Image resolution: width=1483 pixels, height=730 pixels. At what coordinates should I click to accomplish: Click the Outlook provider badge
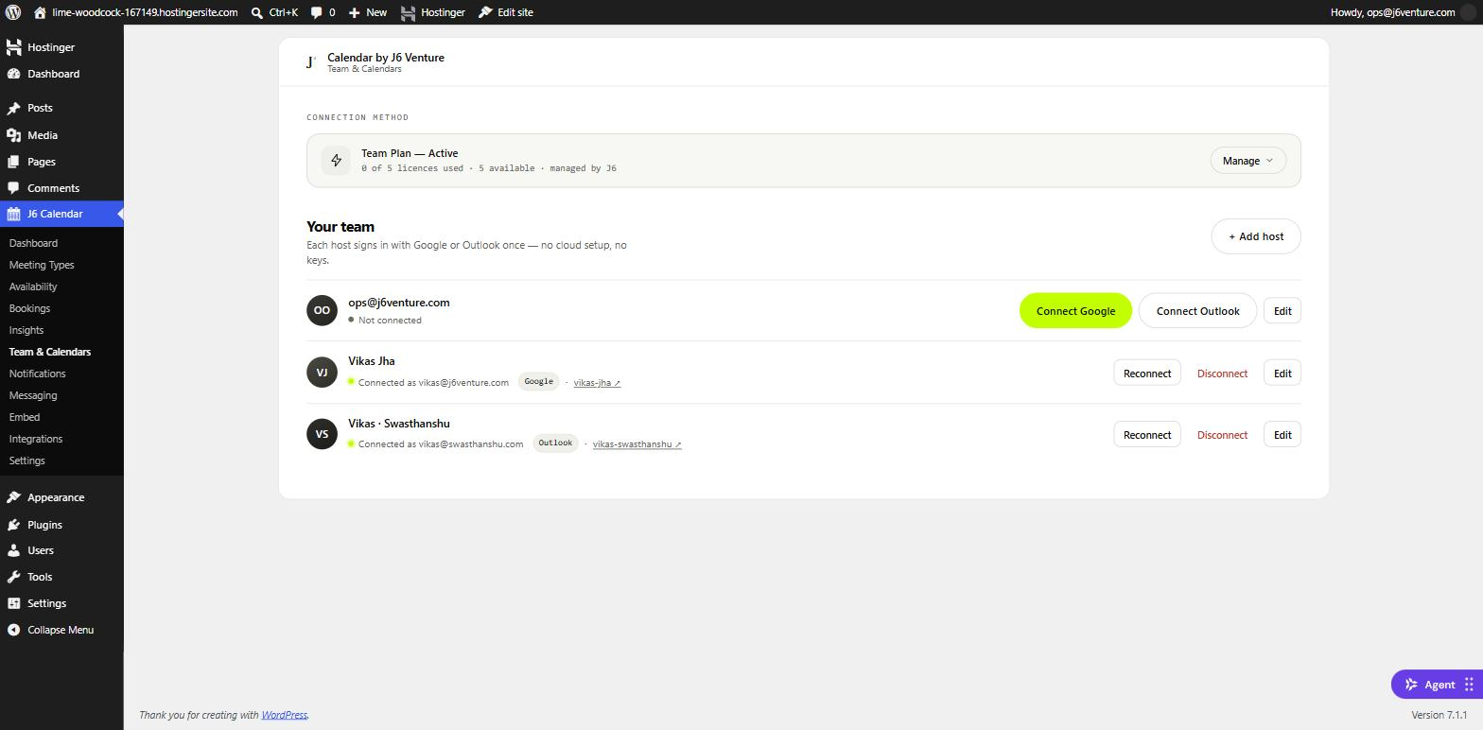click(555, 443)
